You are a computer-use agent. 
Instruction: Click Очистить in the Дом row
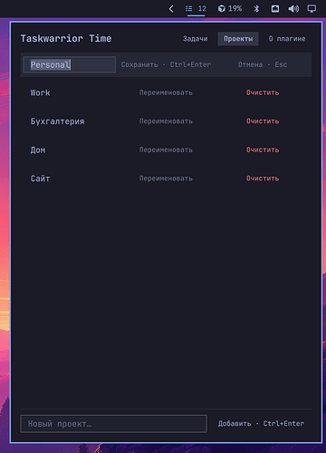(x=263, y=149)
